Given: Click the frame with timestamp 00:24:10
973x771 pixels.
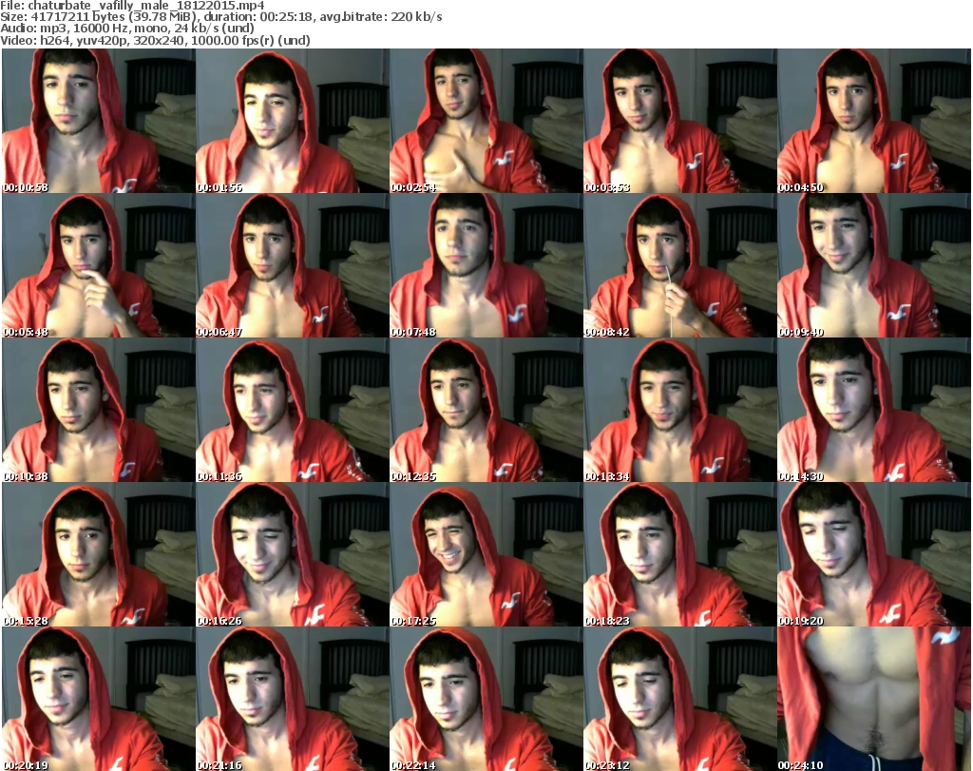Looking at the screenshot, I should click(874, 699).
